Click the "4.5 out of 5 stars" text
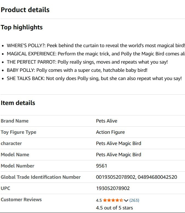 (x=114, y=208)
